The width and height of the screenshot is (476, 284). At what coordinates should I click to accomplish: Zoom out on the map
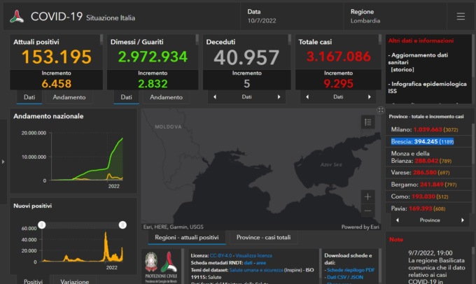[368, 211]
